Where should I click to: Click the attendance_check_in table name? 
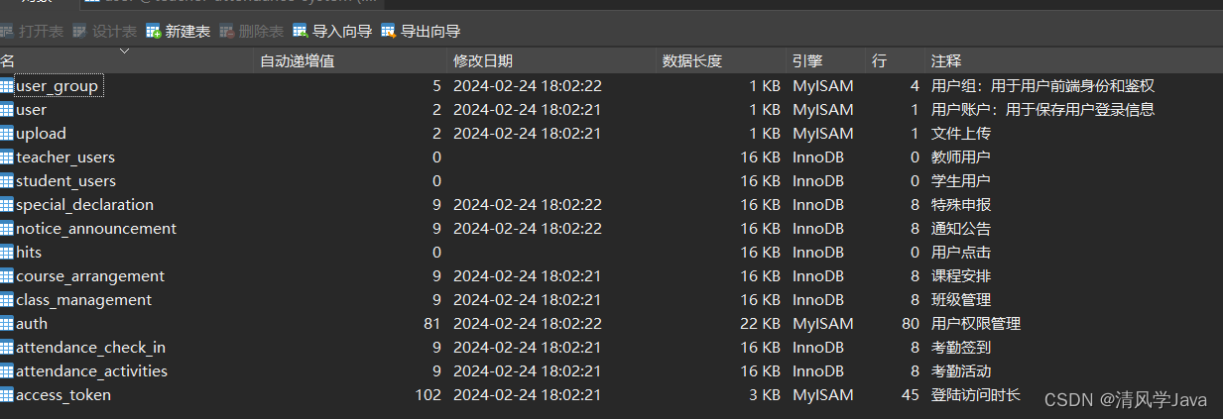click(x=91, y=348)
